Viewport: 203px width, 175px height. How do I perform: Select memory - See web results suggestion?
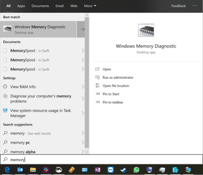[42, 133]
